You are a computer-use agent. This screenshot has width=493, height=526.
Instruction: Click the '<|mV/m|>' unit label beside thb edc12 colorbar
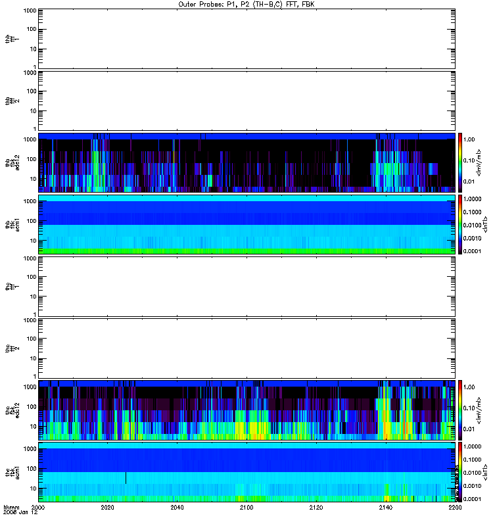coord(479,162)
